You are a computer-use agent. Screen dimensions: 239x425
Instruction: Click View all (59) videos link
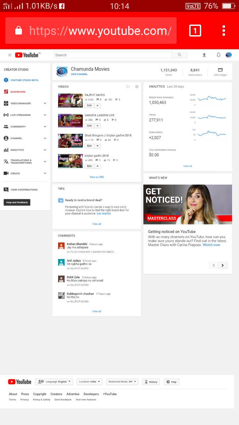click(x=97, y=177)
